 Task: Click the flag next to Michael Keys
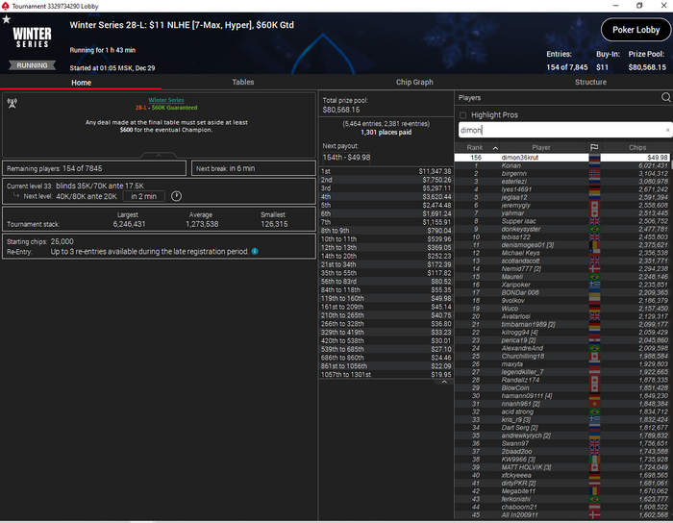[594, 253]
